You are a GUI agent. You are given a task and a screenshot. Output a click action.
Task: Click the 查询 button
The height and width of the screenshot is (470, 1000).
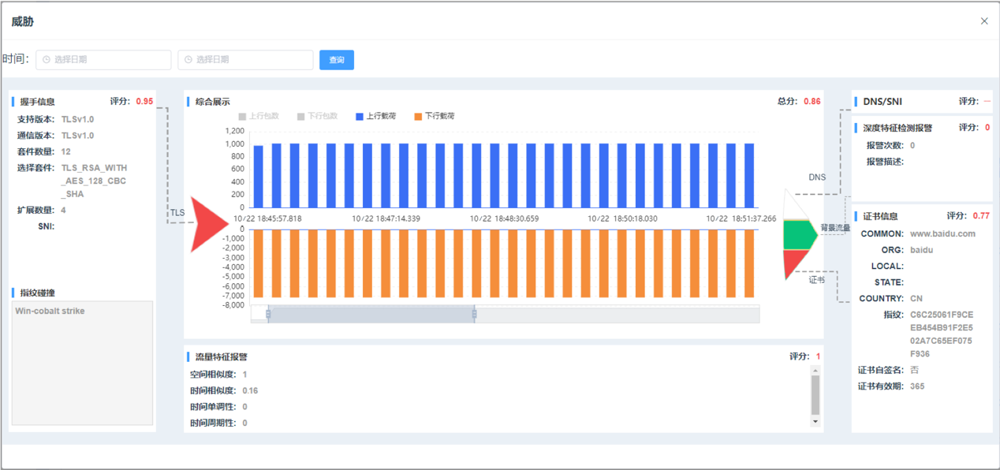point(337,60)
